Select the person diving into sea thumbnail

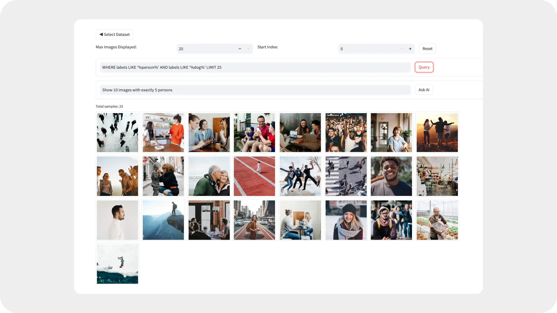[x=117, y=264]
